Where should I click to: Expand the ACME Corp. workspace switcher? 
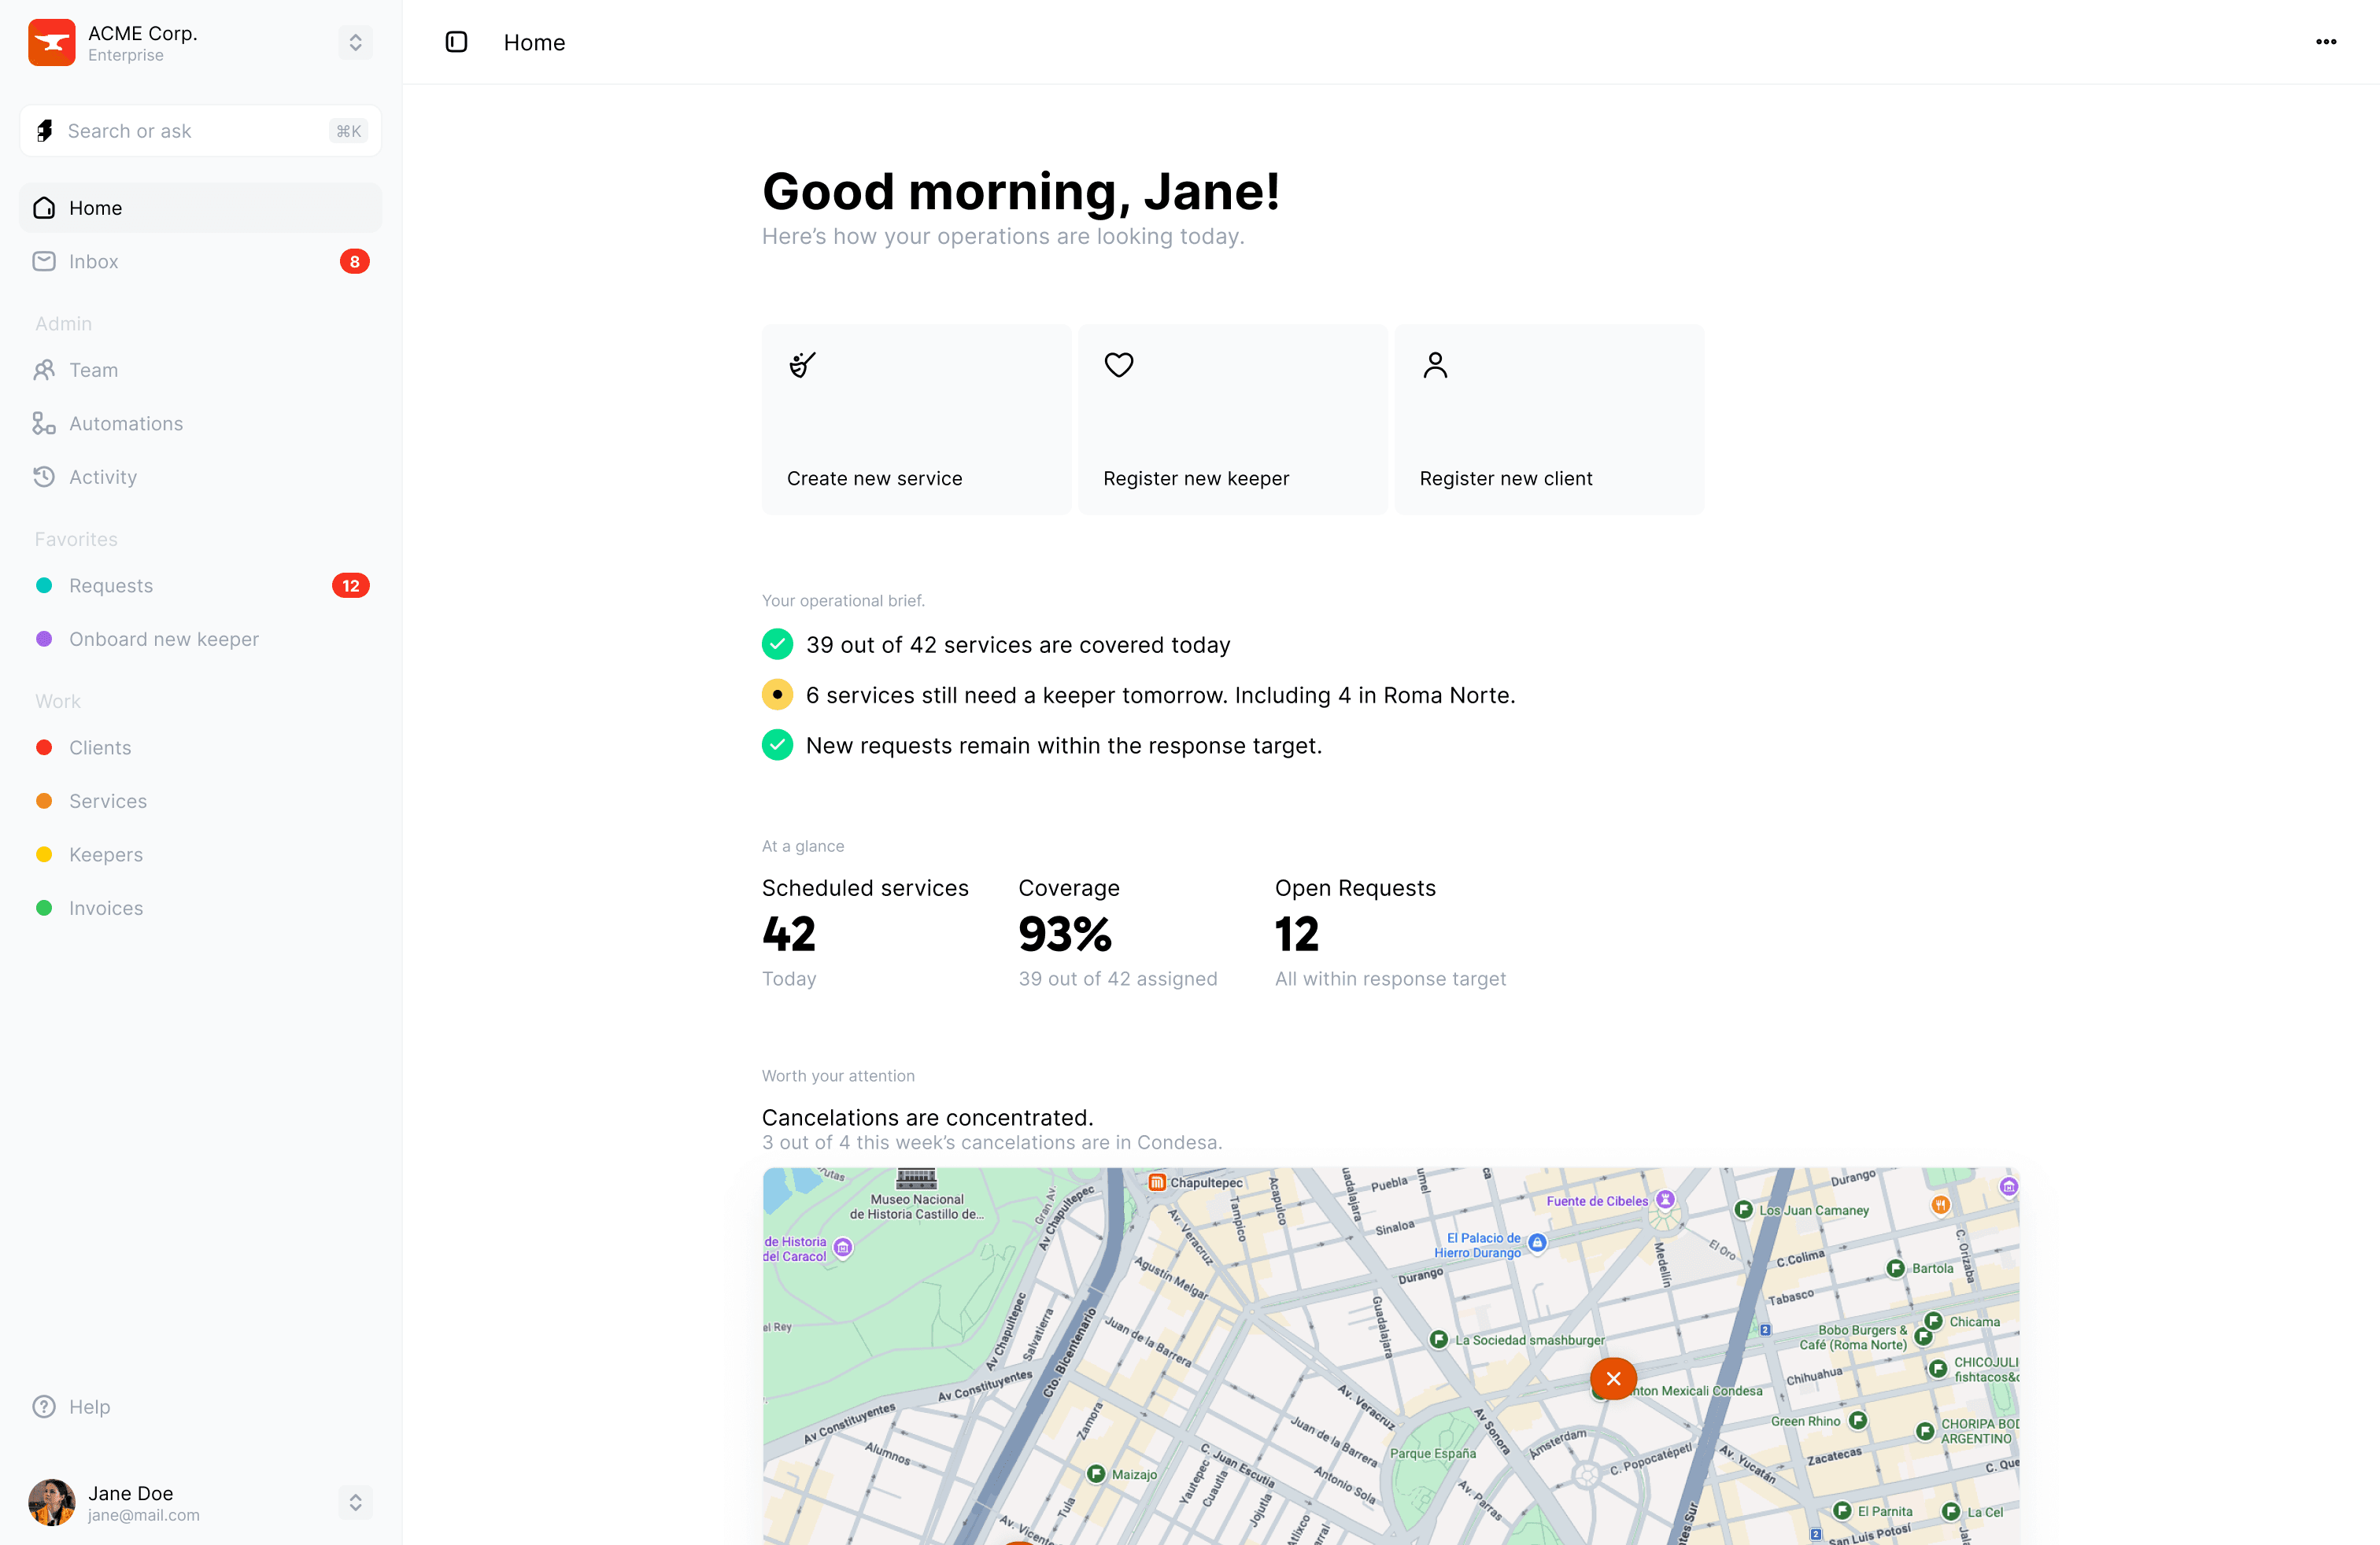coord(355,42)
